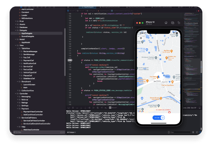This screenshot has width=212, height=148.
Task: Switch to the PaymentViewController tab
Action: (136, 7)
